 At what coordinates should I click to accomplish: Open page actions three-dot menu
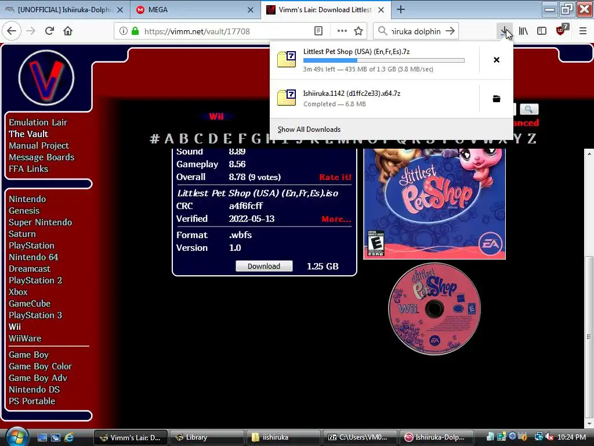(342, 31)
